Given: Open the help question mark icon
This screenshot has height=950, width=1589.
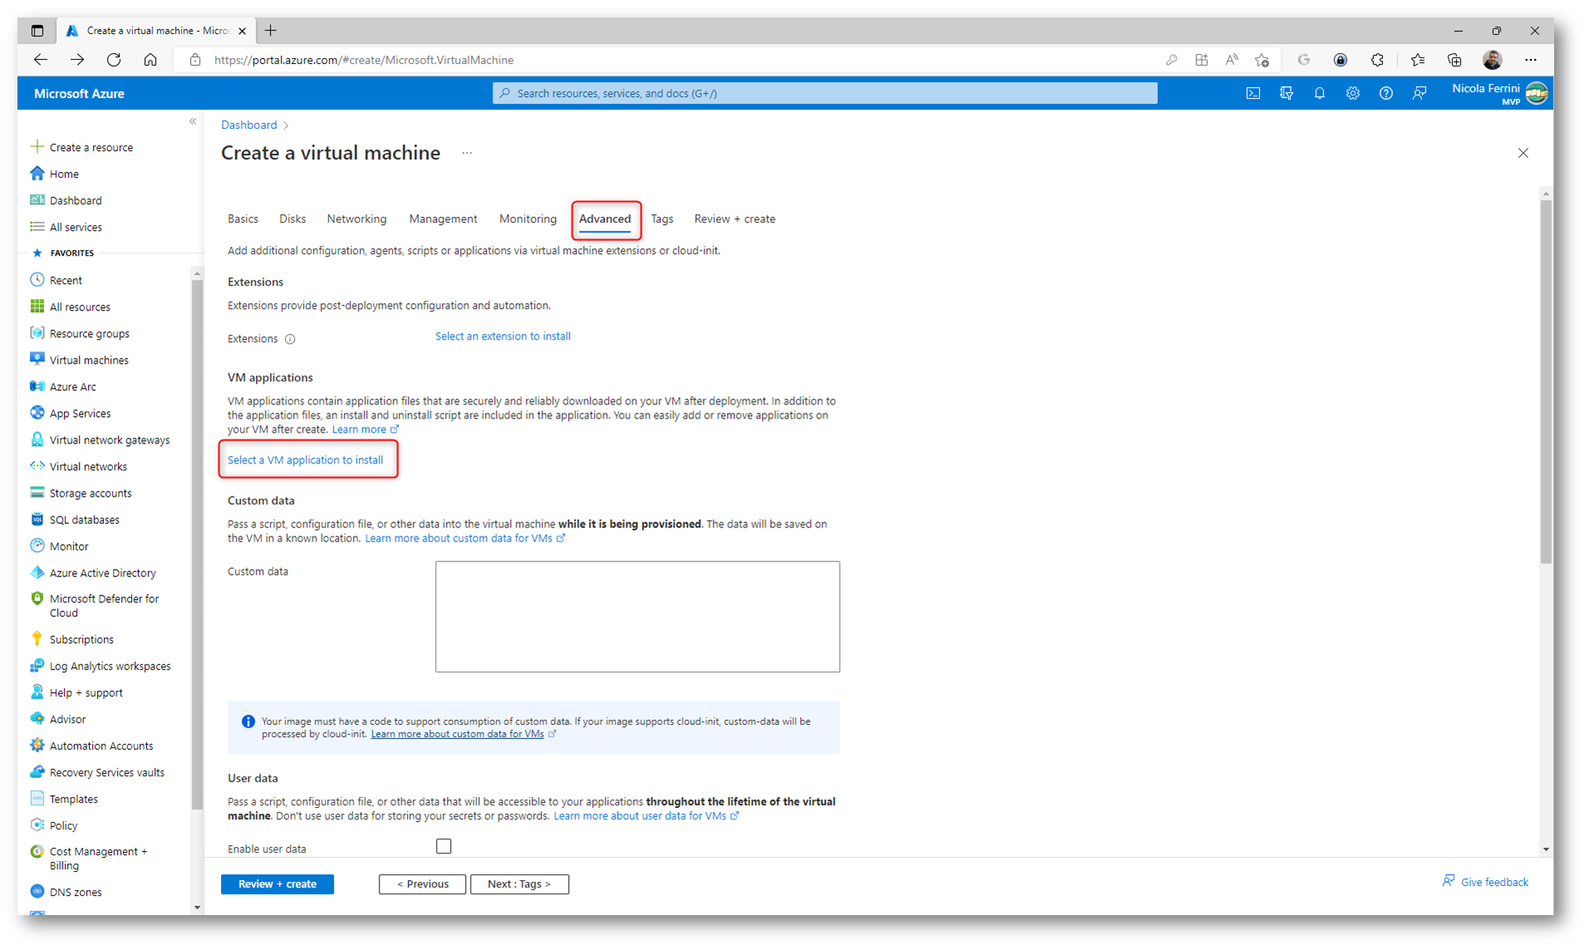Looking at the screenshot, I should coord(1385,94).
